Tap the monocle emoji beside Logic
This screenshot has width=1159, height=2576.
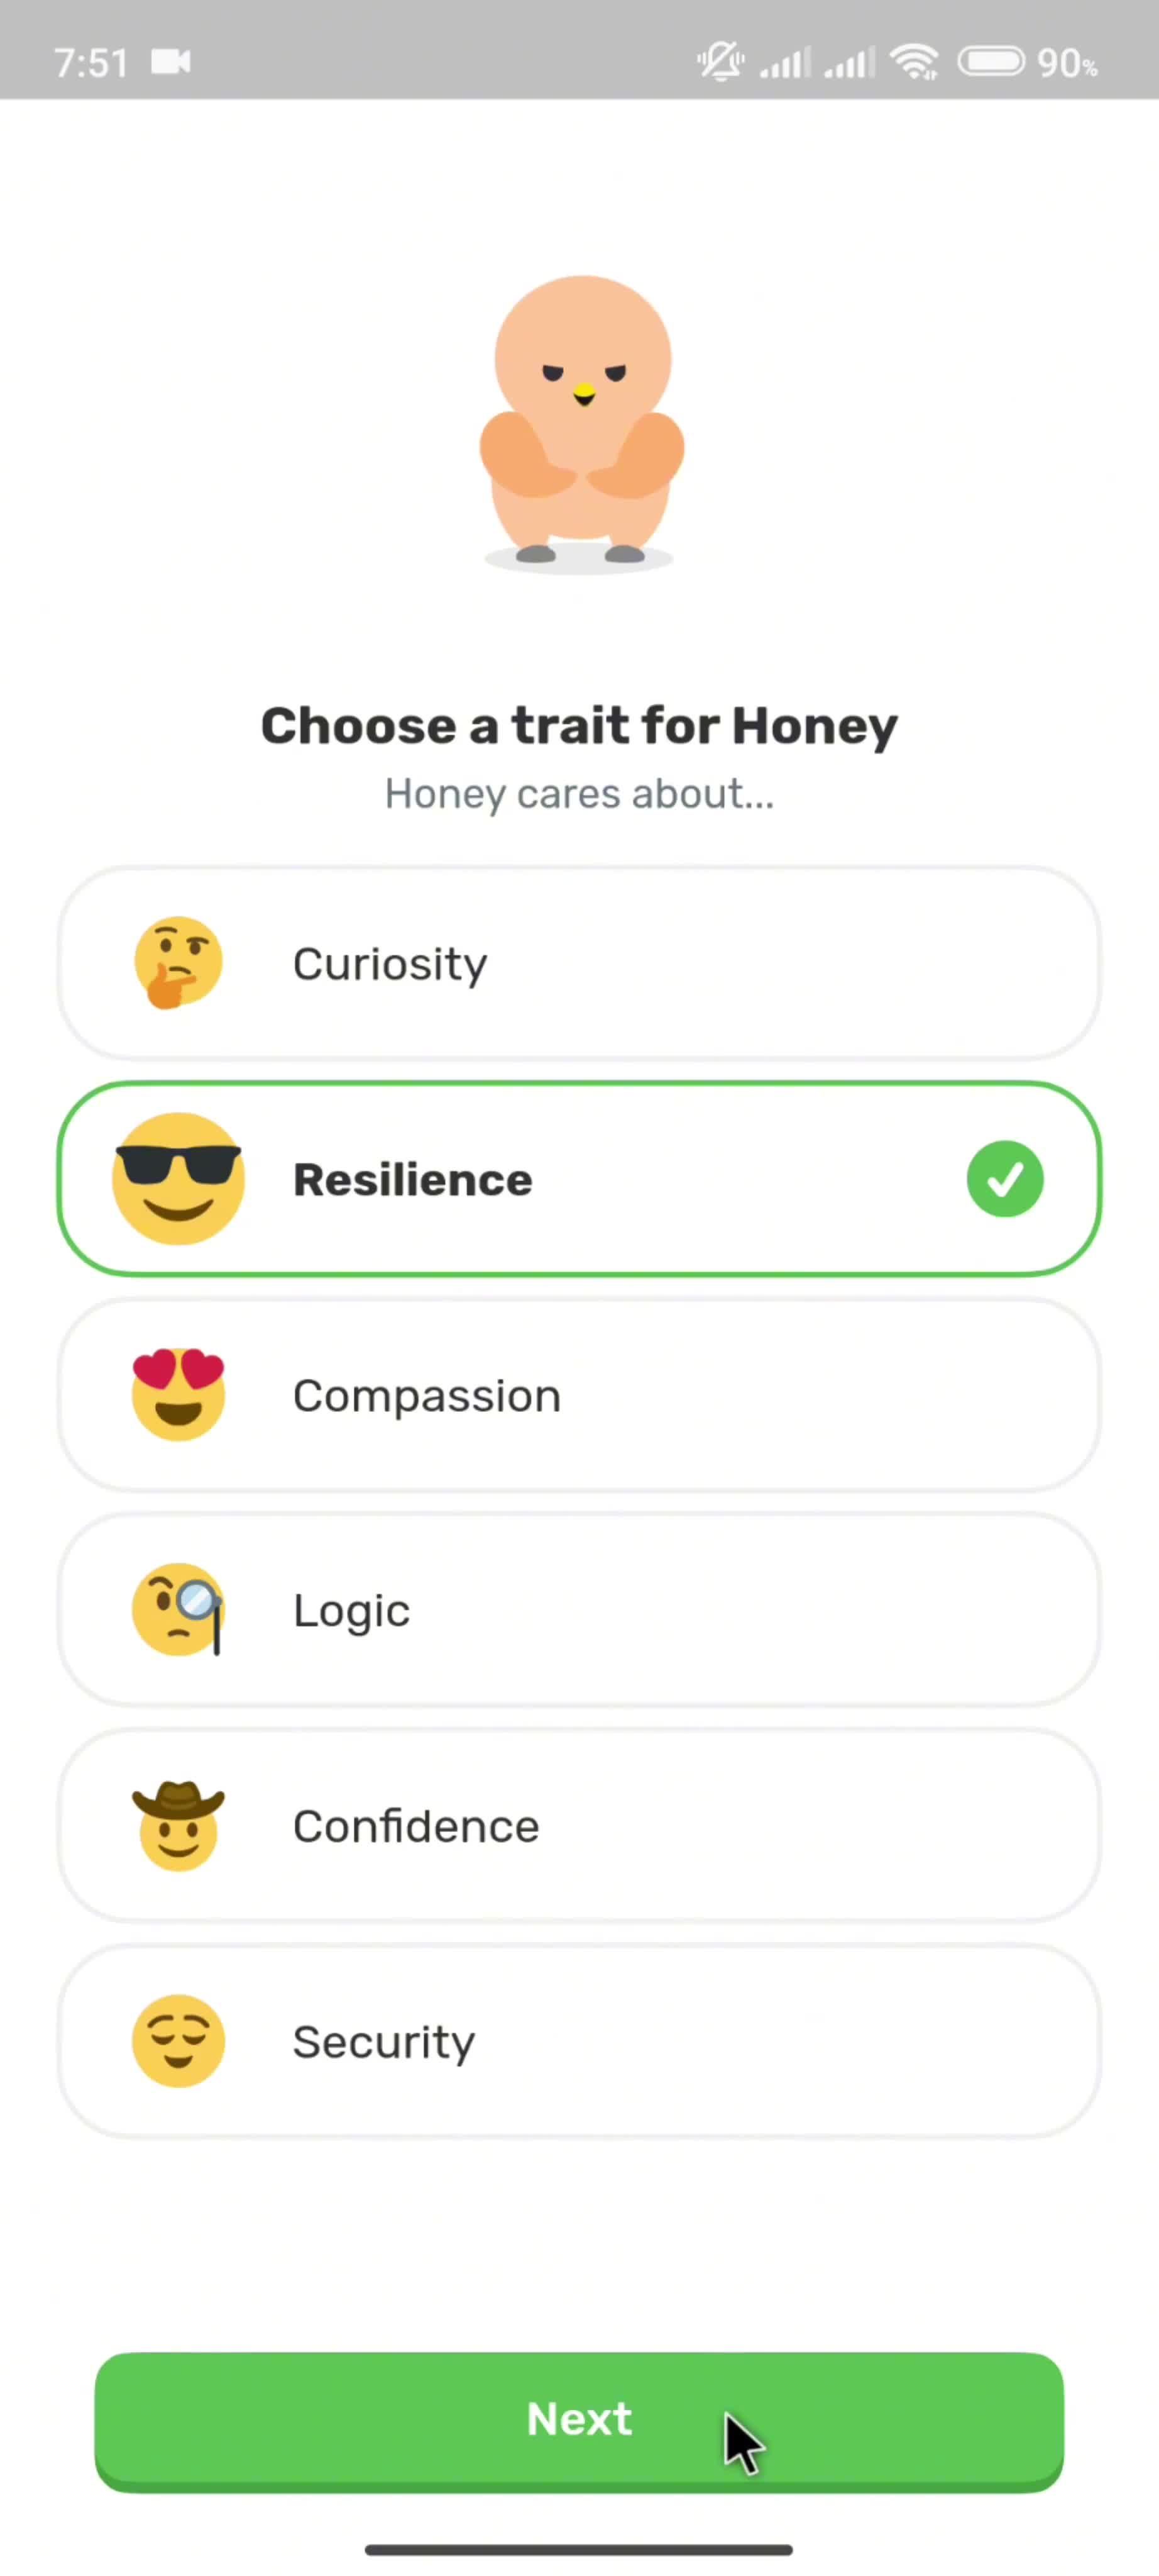pos(179,1609)
